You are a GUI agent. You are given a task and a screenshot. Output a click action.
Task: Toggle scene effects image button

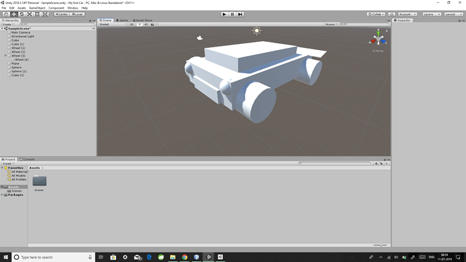point(153,24)
